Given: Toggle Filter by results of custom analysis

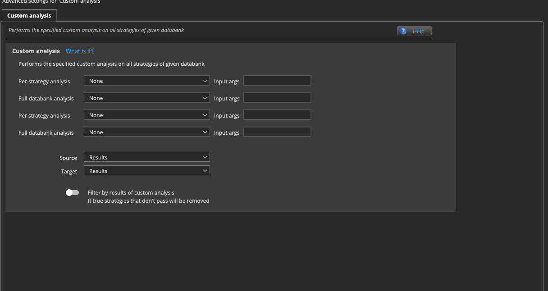Looking at the screenshot, I should point(72,192).
